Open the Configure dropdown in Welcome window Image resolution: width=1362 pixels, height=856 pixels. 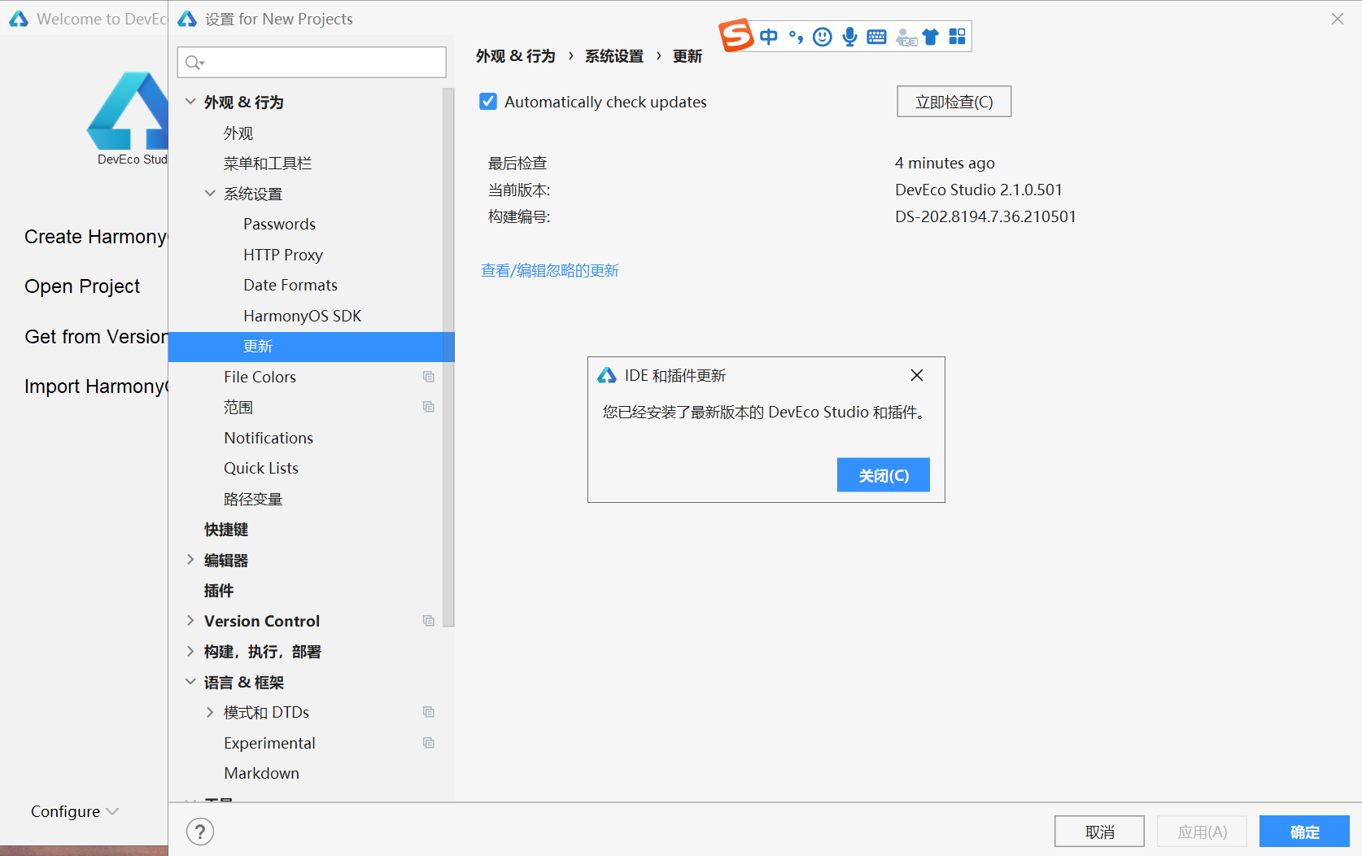click(x=75, y=811)
